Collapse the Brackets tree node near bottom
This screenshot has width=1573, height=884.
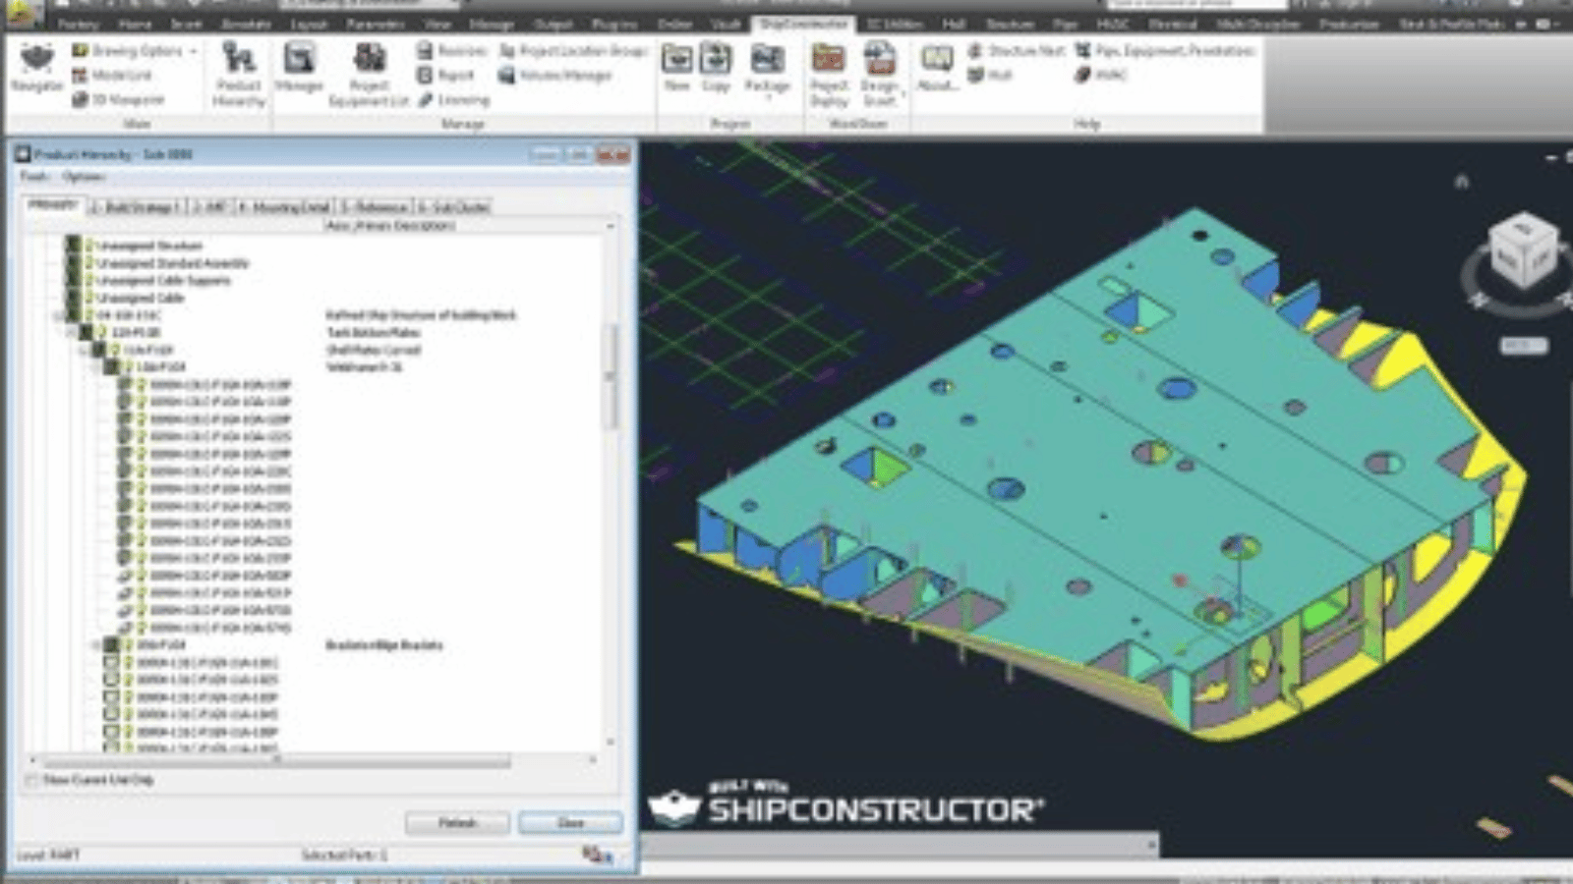click(x=96, y=645)
